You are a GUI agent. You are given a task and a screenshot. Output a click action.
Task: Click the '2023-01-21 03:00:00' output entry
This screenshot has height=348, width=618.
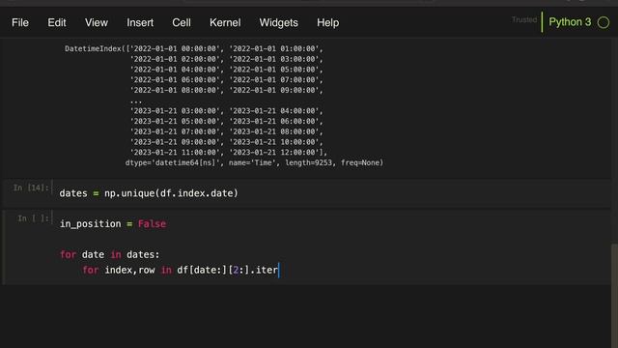pyautogui.click(x=175, y=111)
